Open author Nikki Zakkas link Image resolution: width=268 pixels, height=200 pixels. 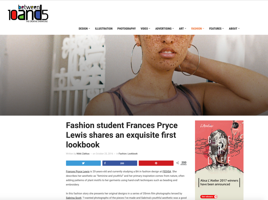tap(83, 153)
